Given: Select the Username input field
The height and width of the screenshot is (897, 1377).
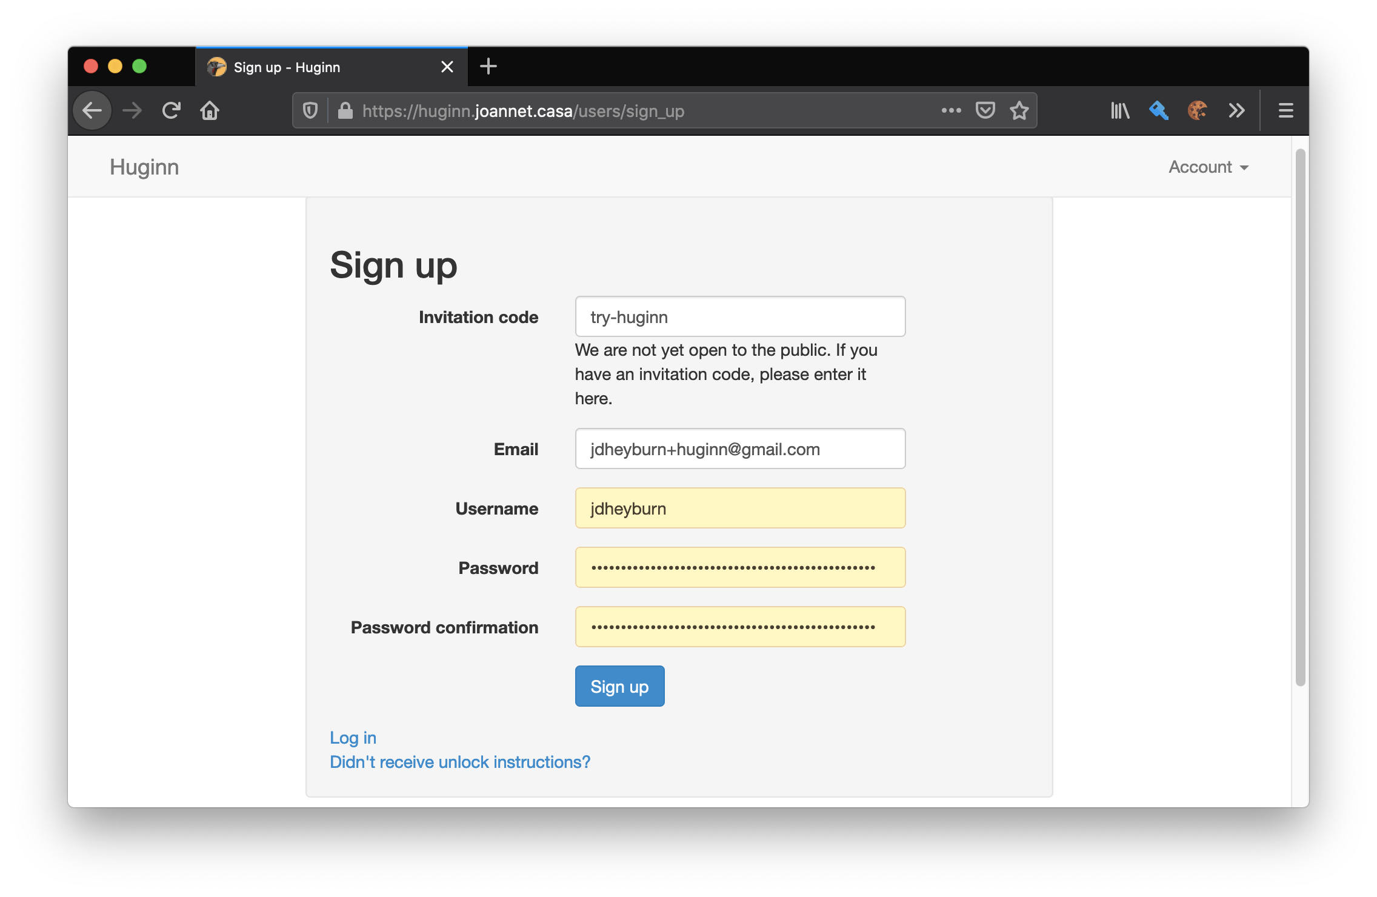Looking at the screenshot, I should (740, 509).
